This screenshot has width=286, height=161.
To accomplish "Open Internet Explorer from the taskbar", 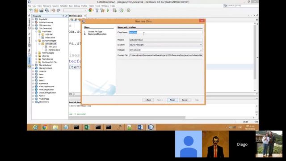I will (35, 127).
